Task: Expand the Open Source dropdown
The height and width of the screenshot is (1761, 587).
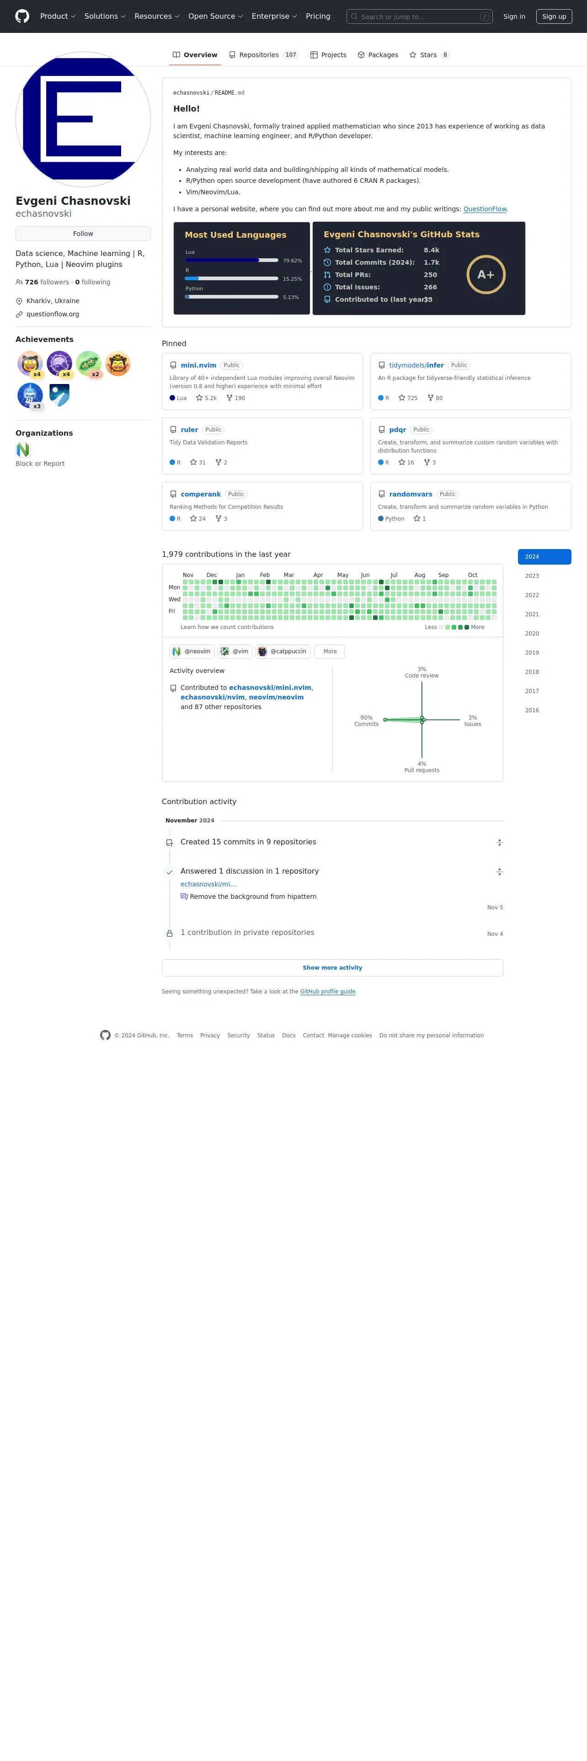Action: 216,16
